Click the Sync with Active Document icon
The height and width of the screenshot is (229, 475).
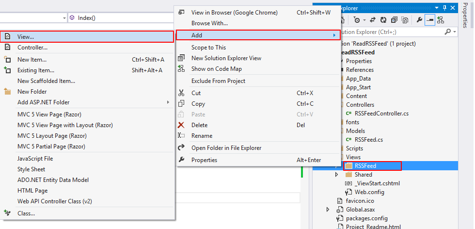click(373, 20)
